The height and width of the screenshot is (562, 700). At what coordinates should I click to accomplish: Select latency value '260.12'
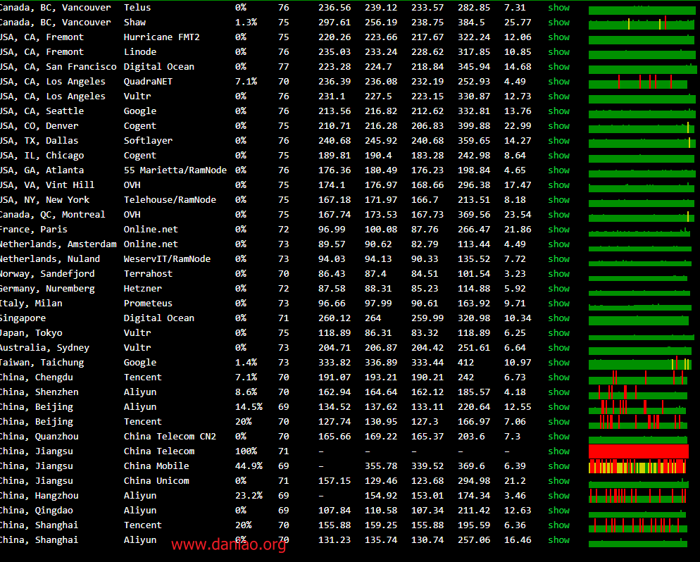pyautogui.click(x=335, y=318)
